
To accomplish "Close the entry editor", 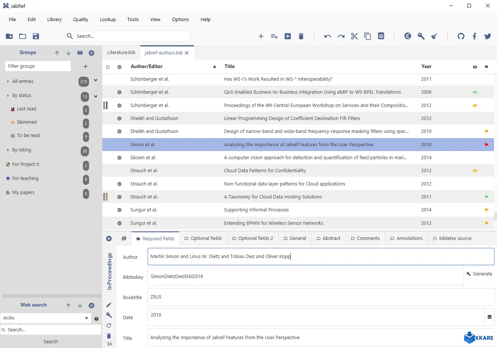I will [x=109, y=238].
